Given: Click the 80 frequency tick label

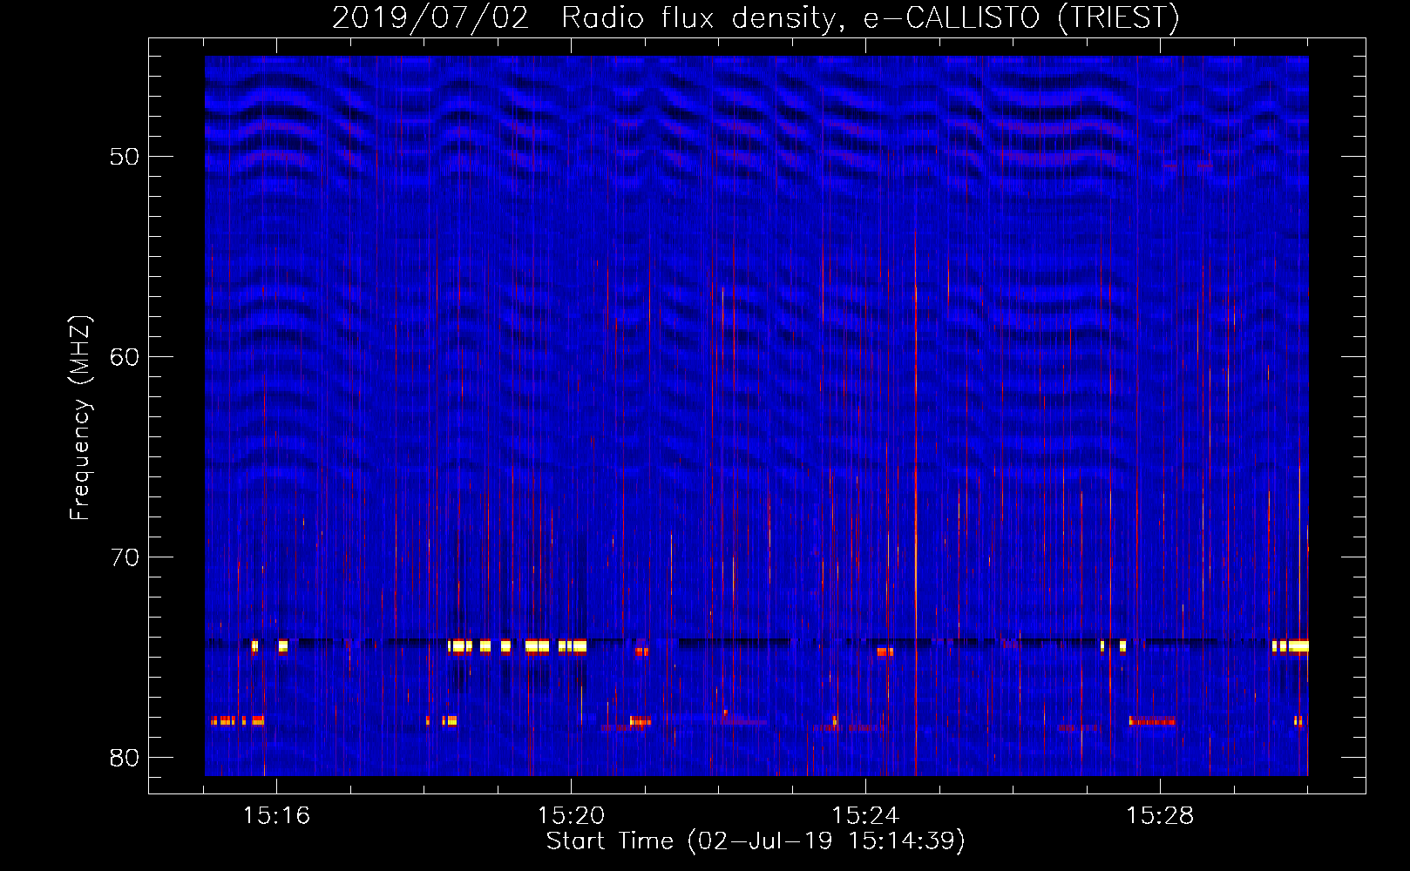Looking at the screenshot, I should (x=125, y=758).
